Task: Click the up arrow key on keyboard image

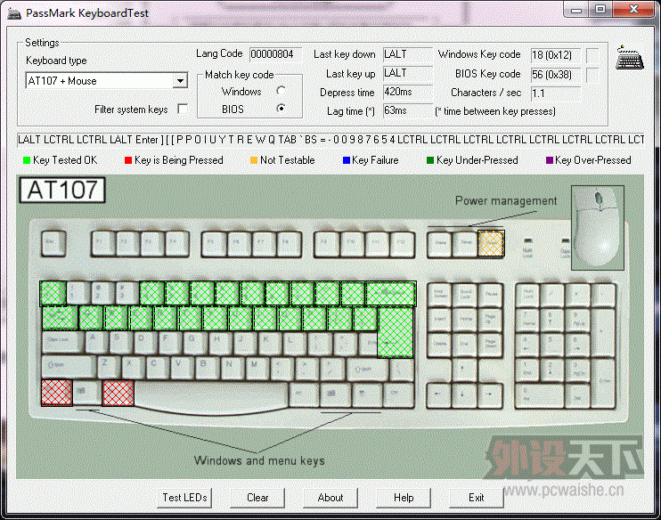Action: (464, 370)
